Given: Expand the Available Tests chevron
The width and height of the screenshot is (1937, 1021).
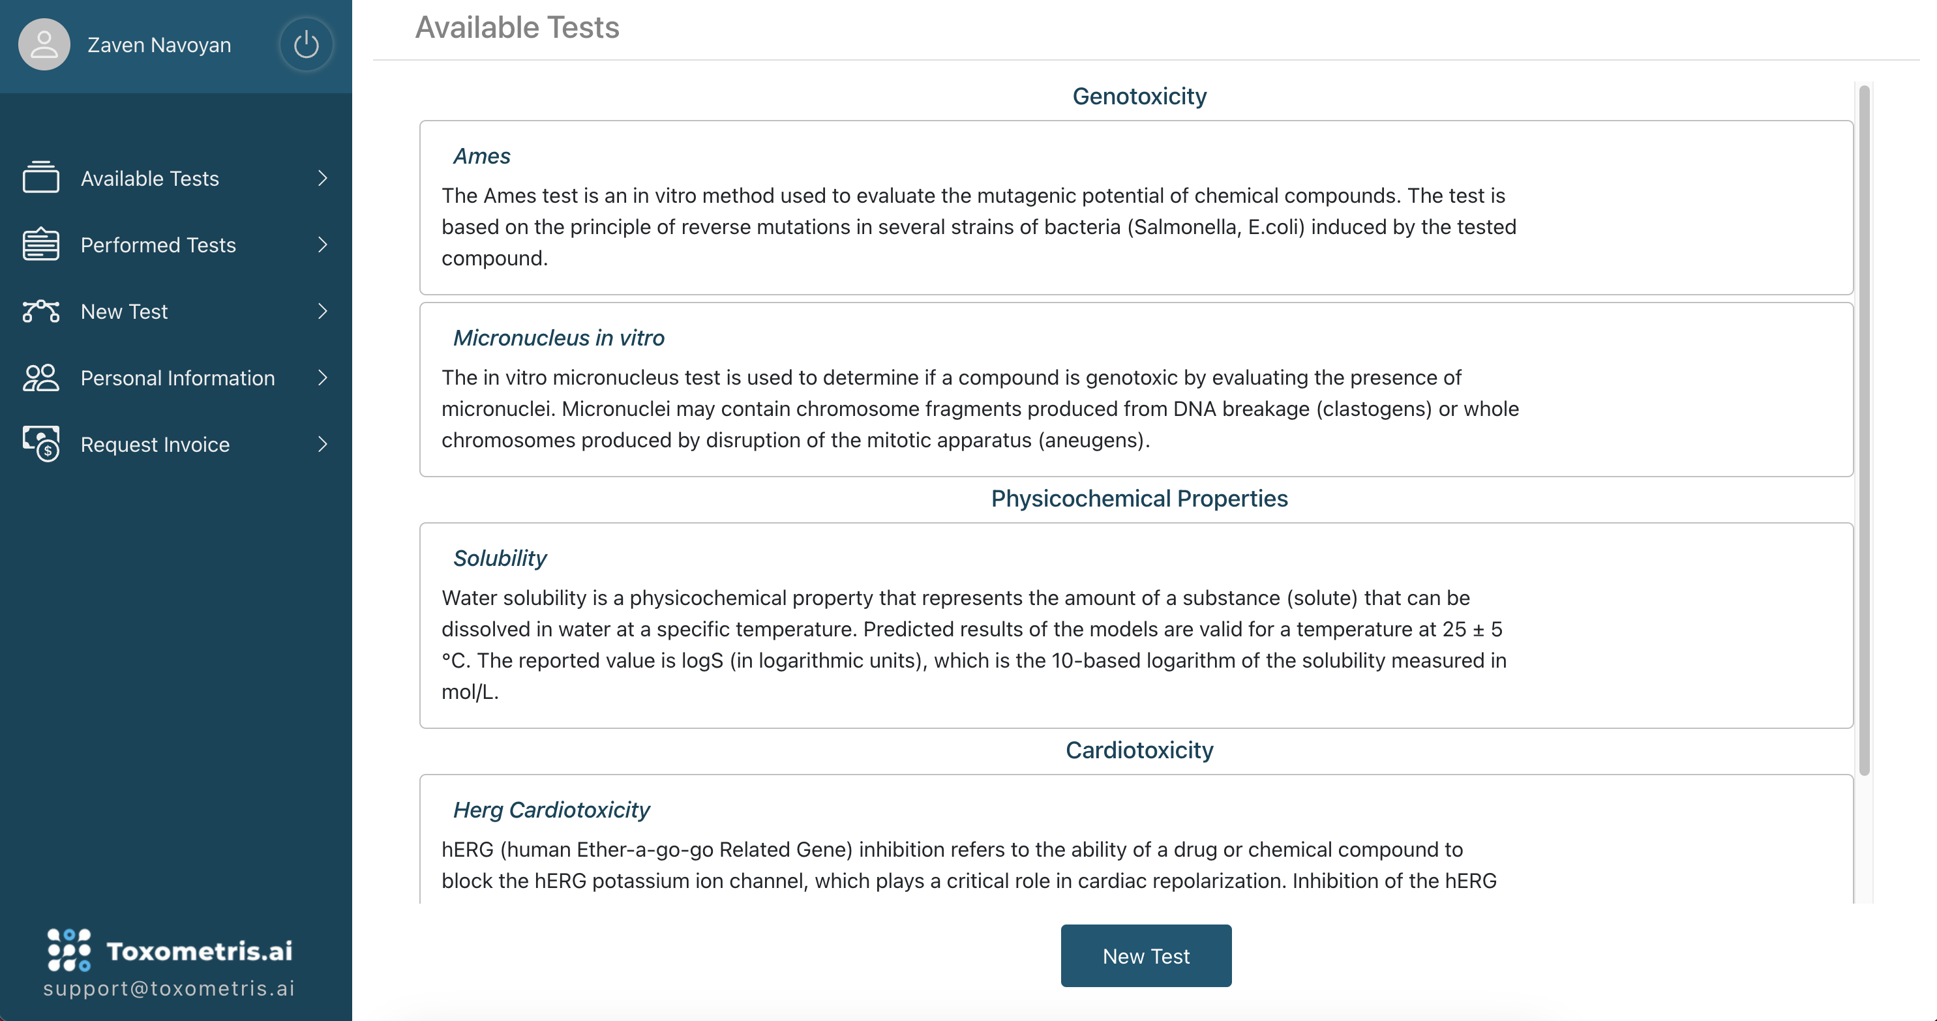Looking at the screenshot, I should pyautogui.click(x=323, y=178).
